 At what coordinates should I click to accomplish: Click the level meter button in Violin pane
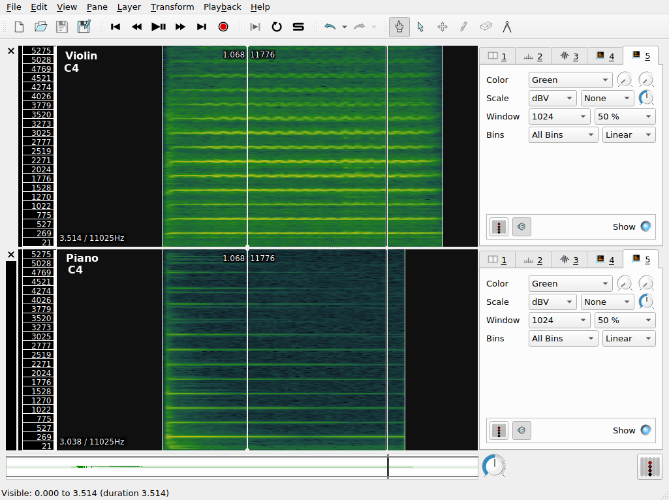point(499,227)
